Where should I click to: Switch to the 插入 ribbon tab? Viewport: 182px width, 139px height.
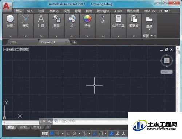30,11
